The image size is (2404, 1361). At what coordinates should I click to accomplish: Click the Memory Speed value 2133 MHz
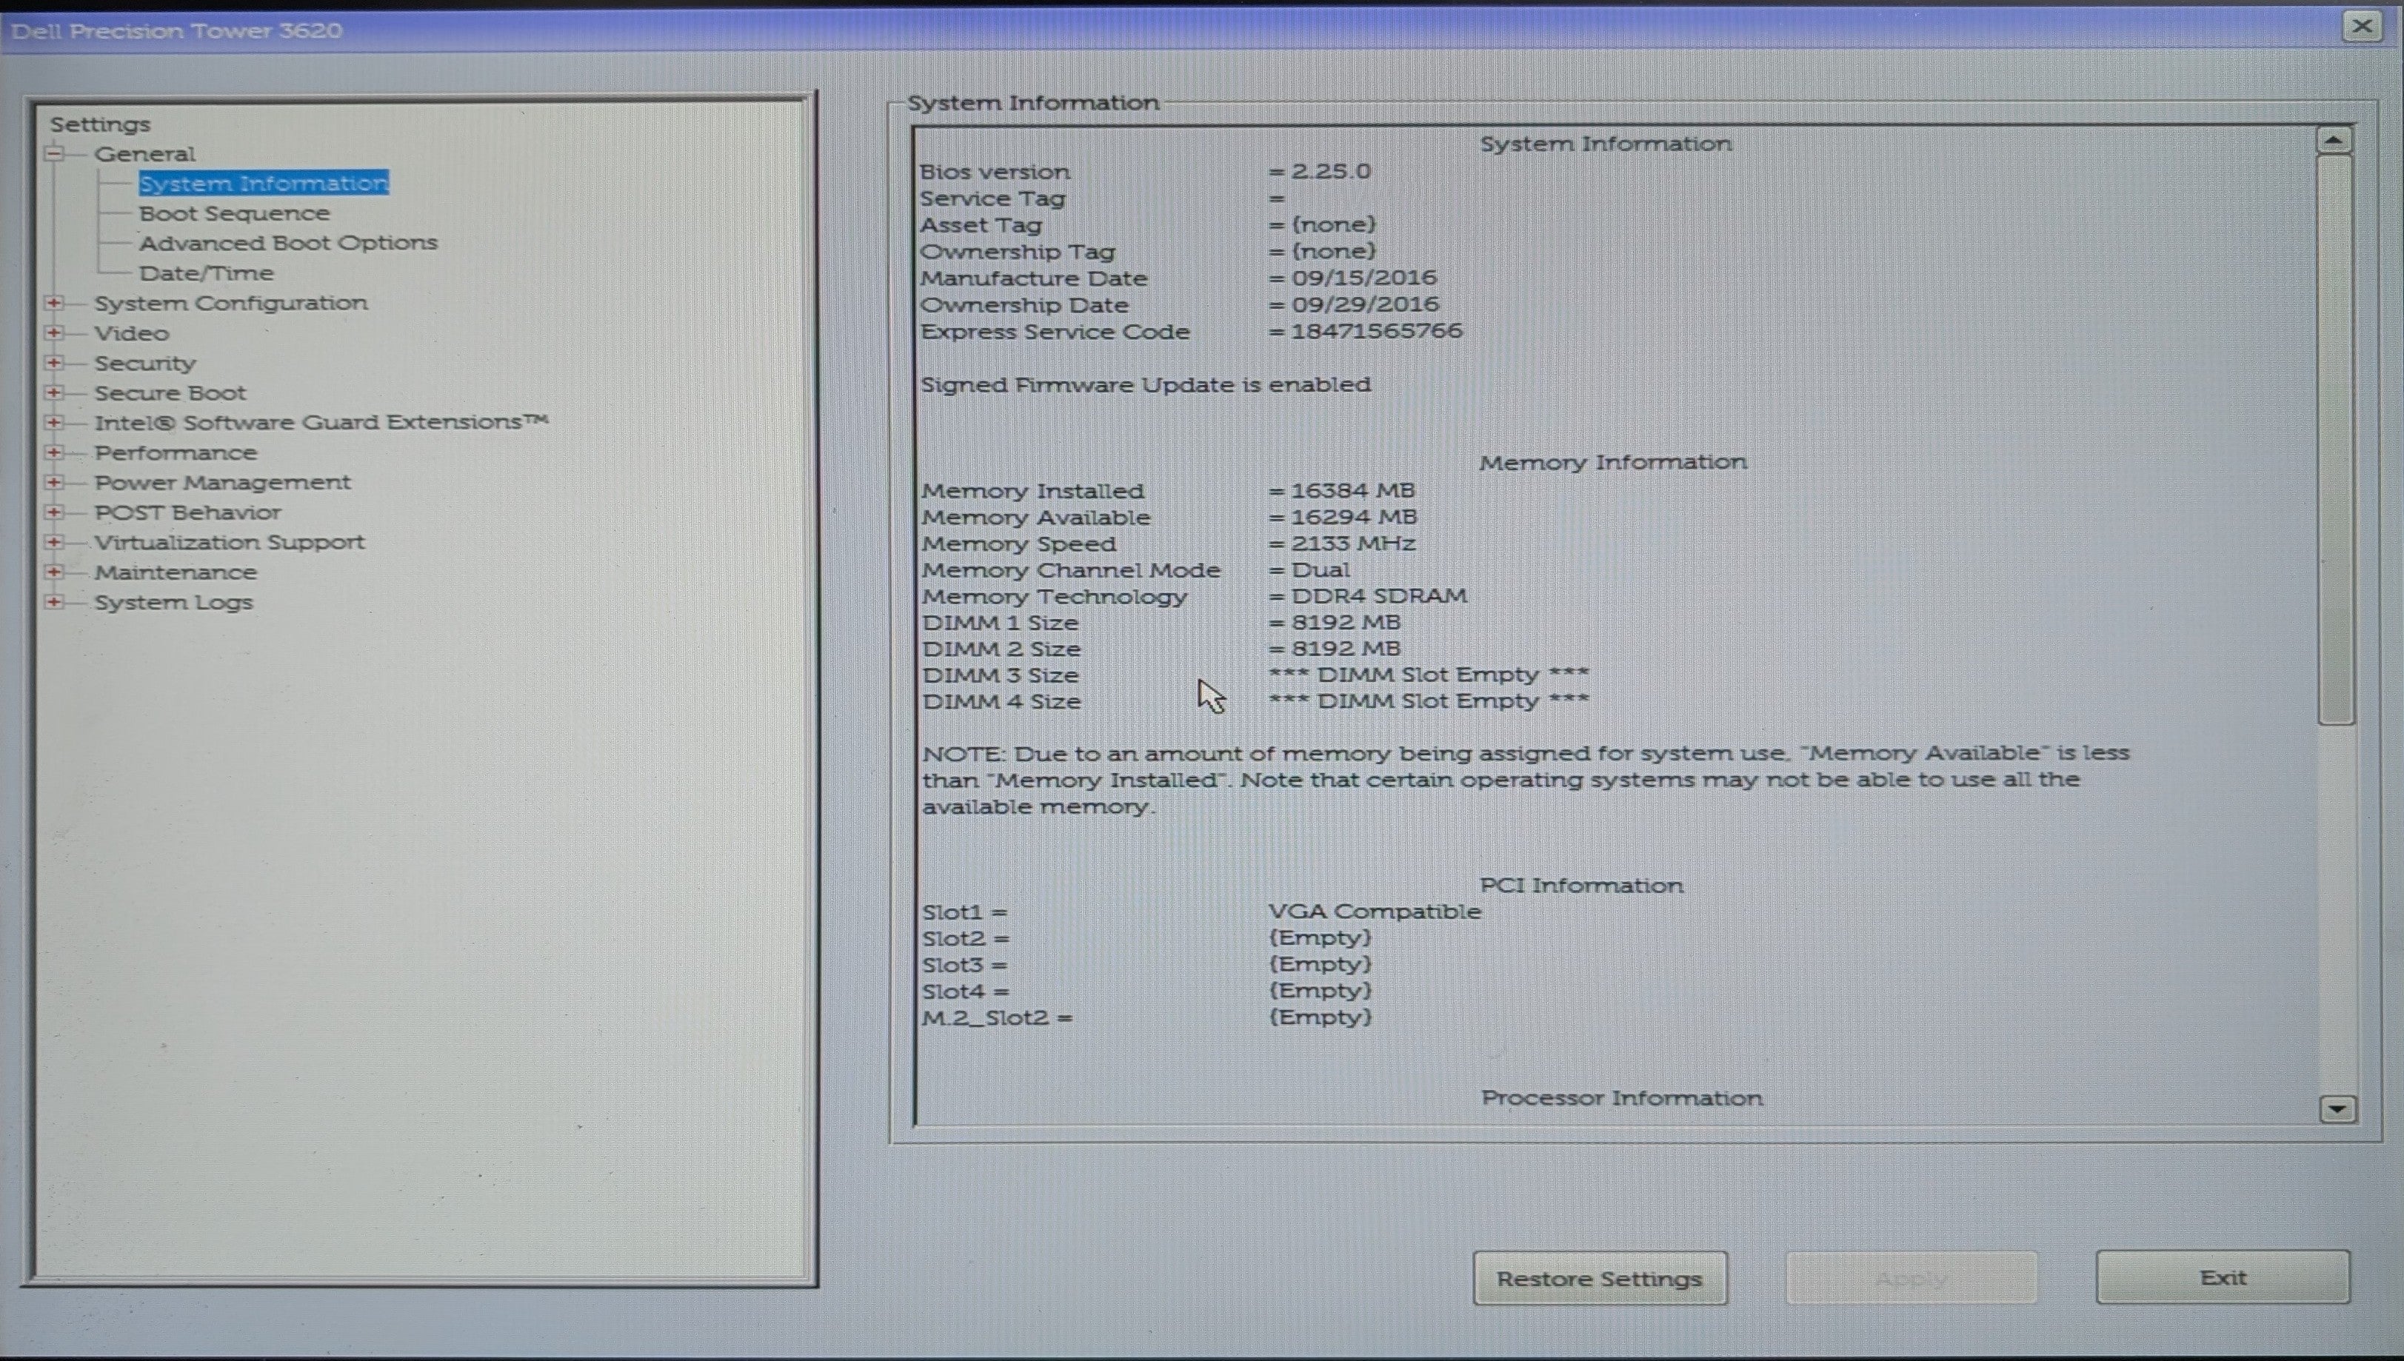tap(1352, 542)
